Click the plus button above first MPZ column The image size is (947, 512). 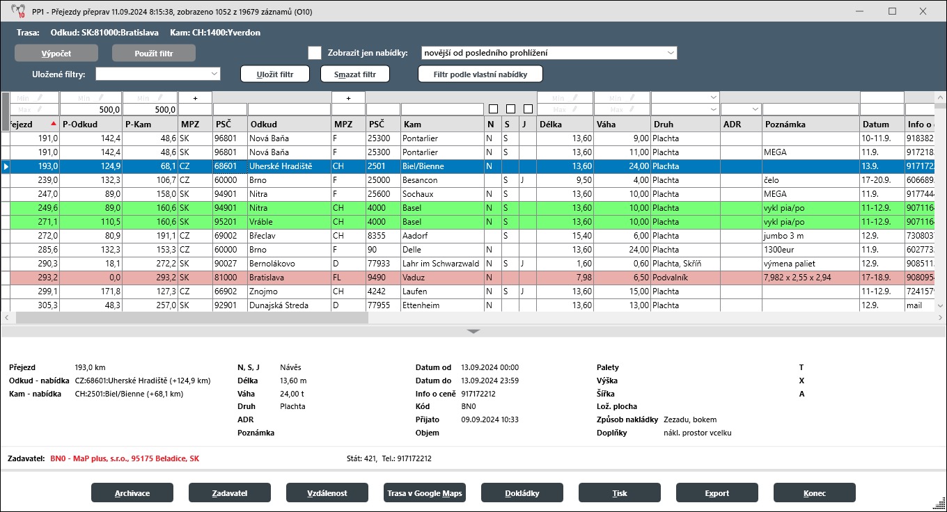(195, 98)
